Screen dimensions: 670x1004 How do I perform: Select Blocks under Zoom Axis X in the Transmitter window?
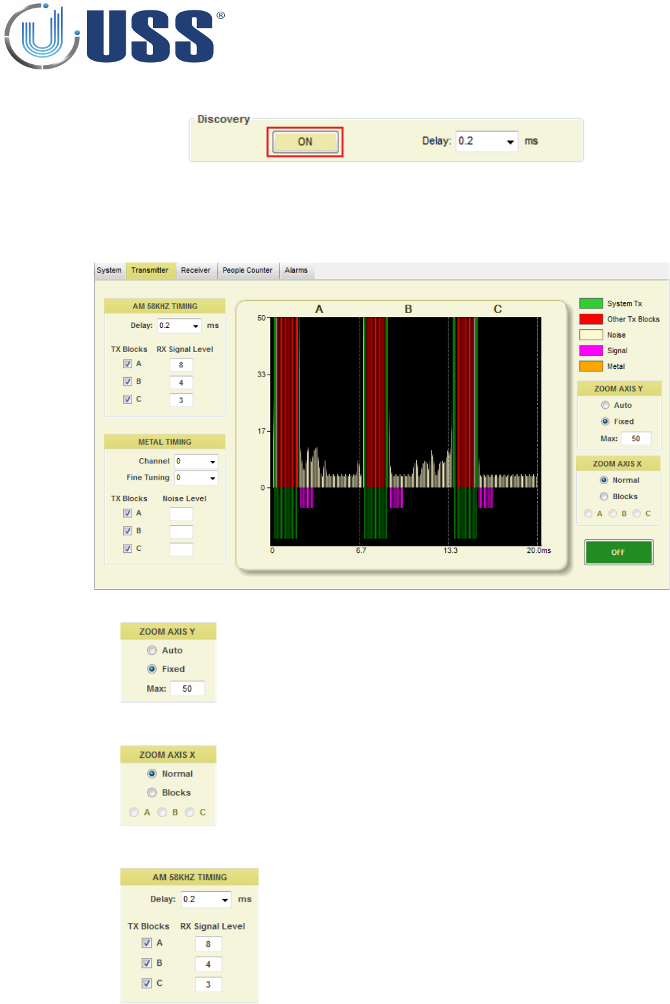pyautogui.click(x=604, y=496)
